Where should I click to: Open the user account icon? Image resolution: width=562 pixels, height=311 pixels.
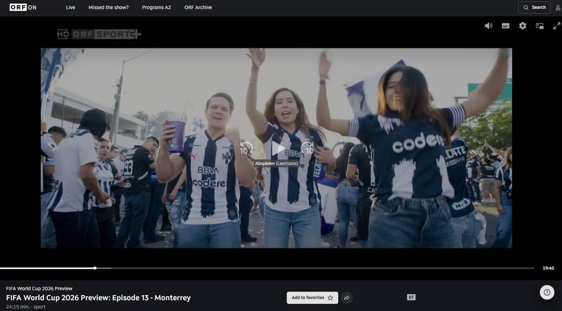[x=558, y=8]
